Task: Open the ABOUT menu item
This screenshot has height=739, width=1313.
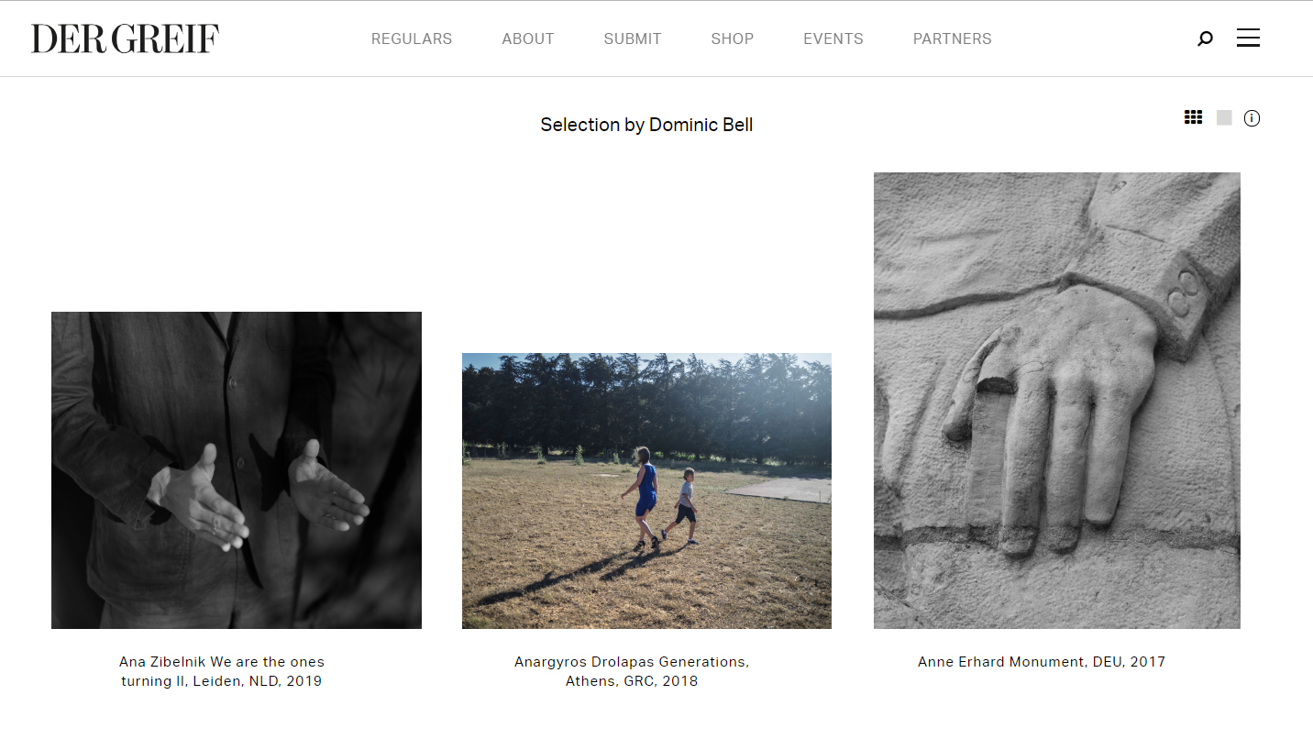Action: [x=528, y=39]
